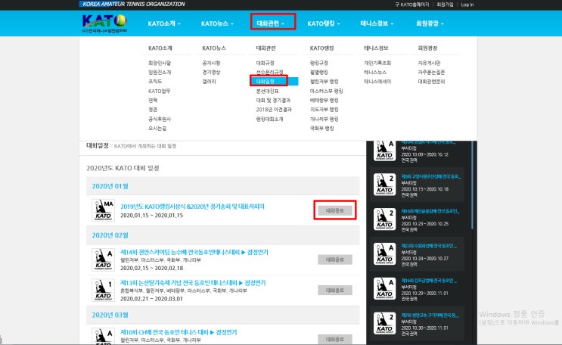The image size is (562, 345).
Task: Click sidebar group 2 icon for 2020.10.23~2020.10.25 event
Action: click(384, 219)
